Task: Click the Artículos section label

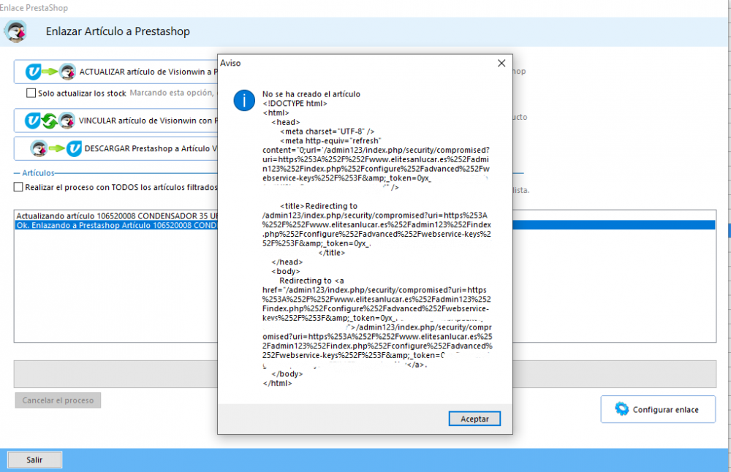Action: pyautogui.click(x=38, y=173)
